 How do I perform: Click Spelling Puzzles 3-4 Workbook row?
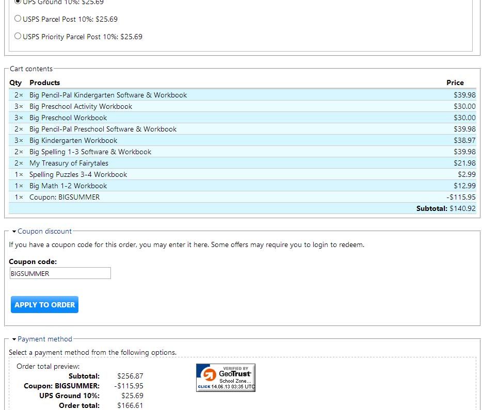point(78,175)
